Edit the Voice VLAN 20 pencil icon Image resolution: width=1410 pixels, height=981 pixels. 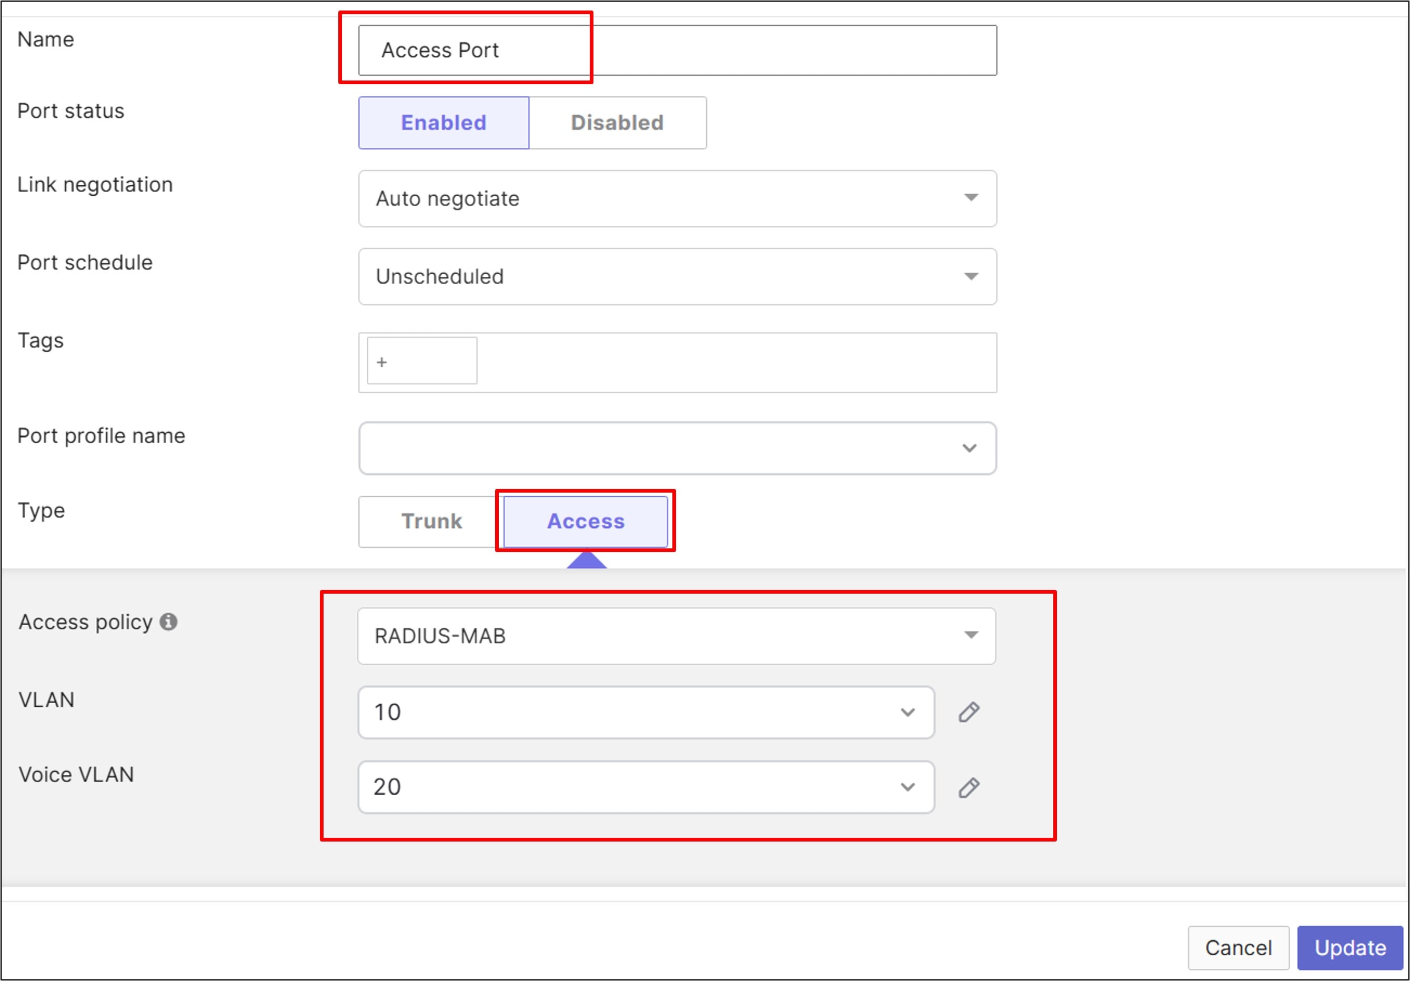tap(969, 787)
